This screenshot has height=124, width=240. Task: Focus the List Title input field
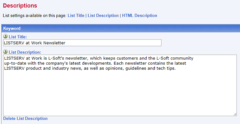82,43
